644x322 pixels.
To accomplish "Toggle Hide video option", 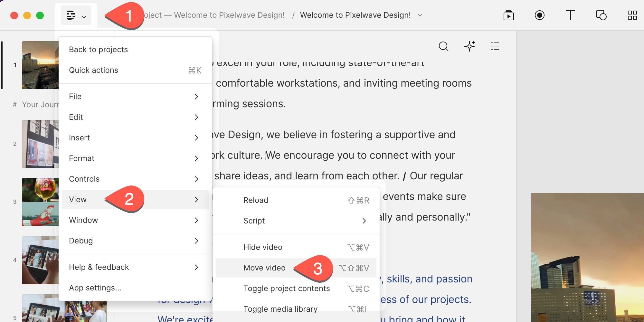I will click(296, 247).
